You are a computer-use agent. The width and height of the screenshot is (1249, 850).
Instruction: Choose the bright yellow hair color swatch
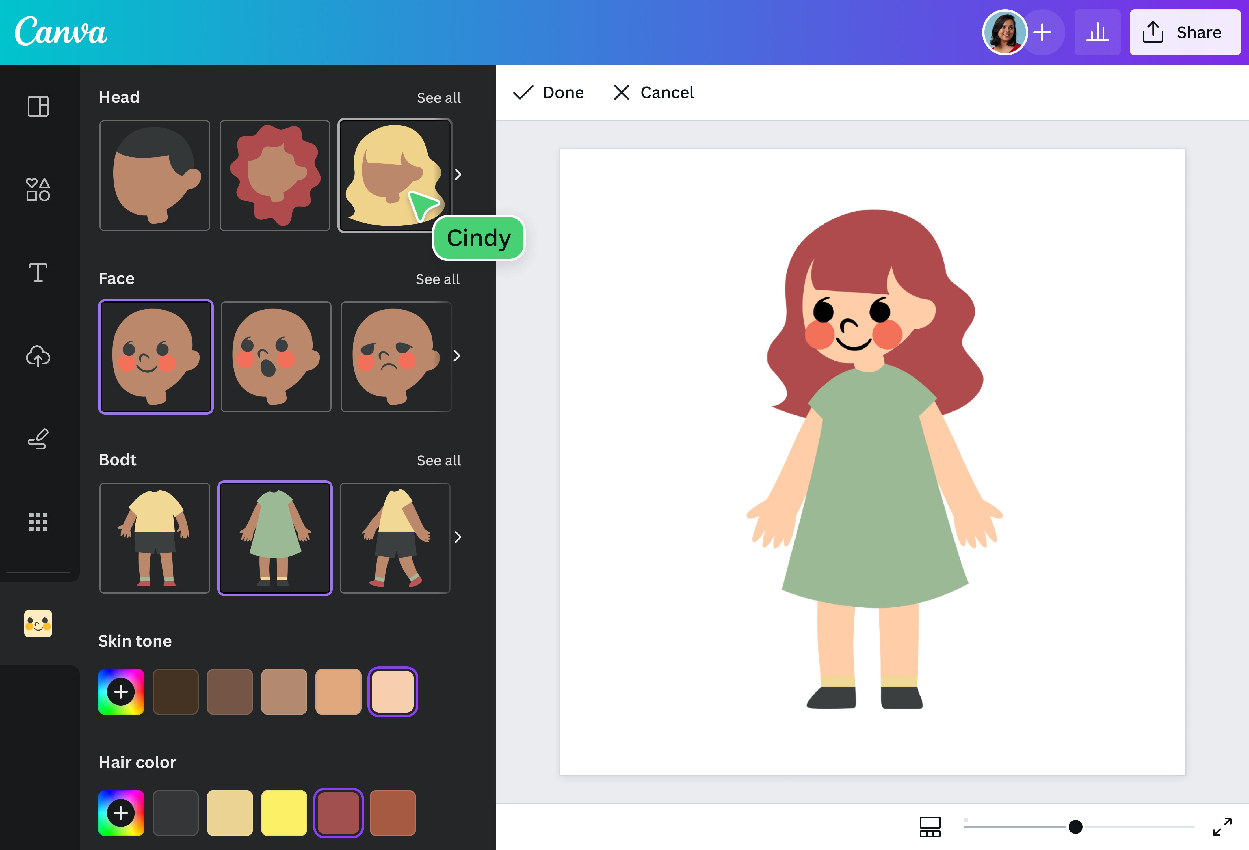click(284, 812)
